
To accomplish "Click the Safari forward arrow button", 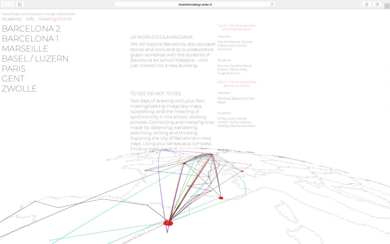I will coord(11,4).
